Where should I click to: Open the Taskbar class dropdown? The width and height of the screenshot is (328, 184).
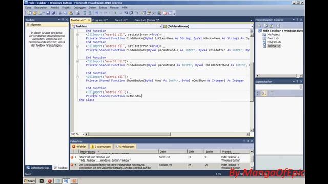[x=160, y=26]
